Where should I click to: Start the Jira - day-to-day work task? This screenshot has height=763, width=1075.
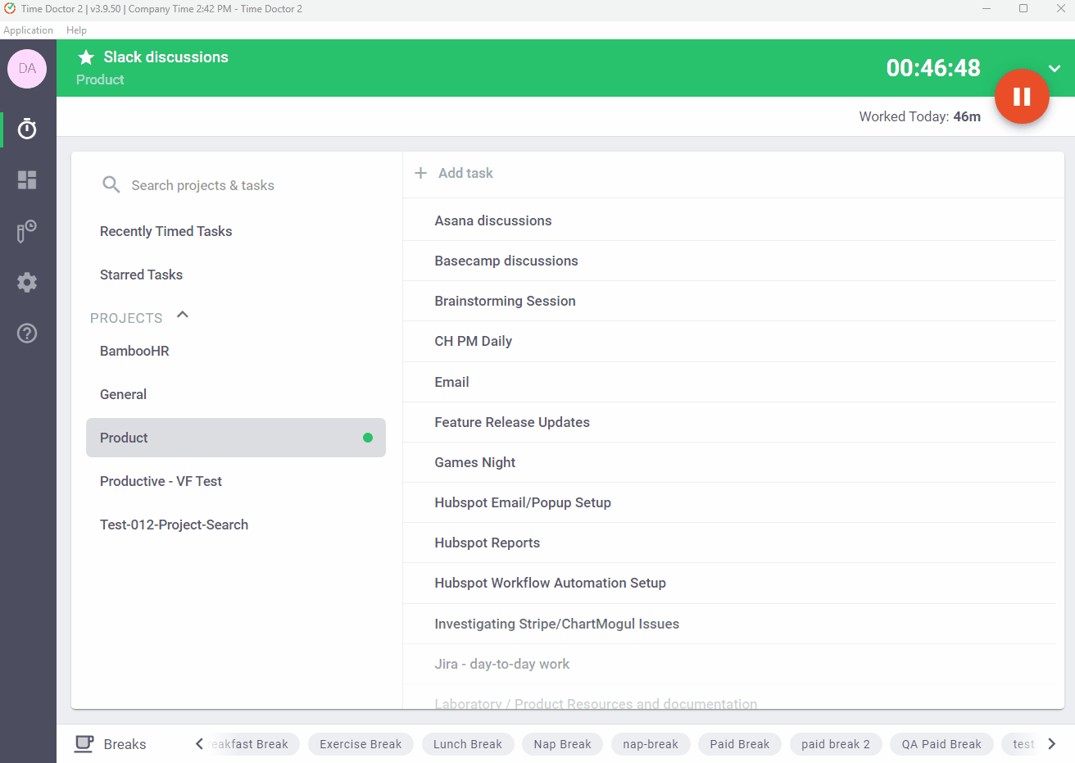point(729,664)
